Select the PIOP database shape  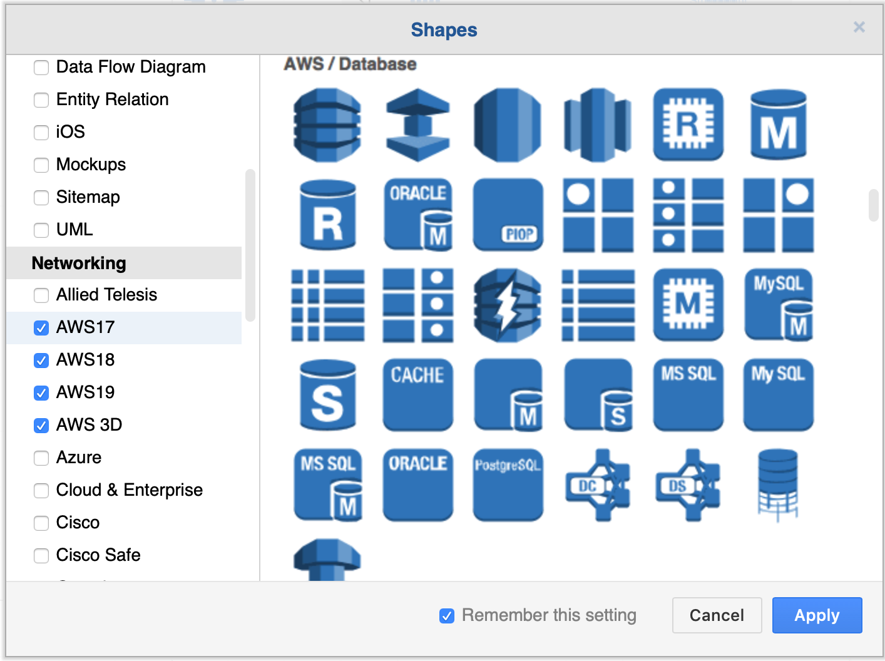508,215
